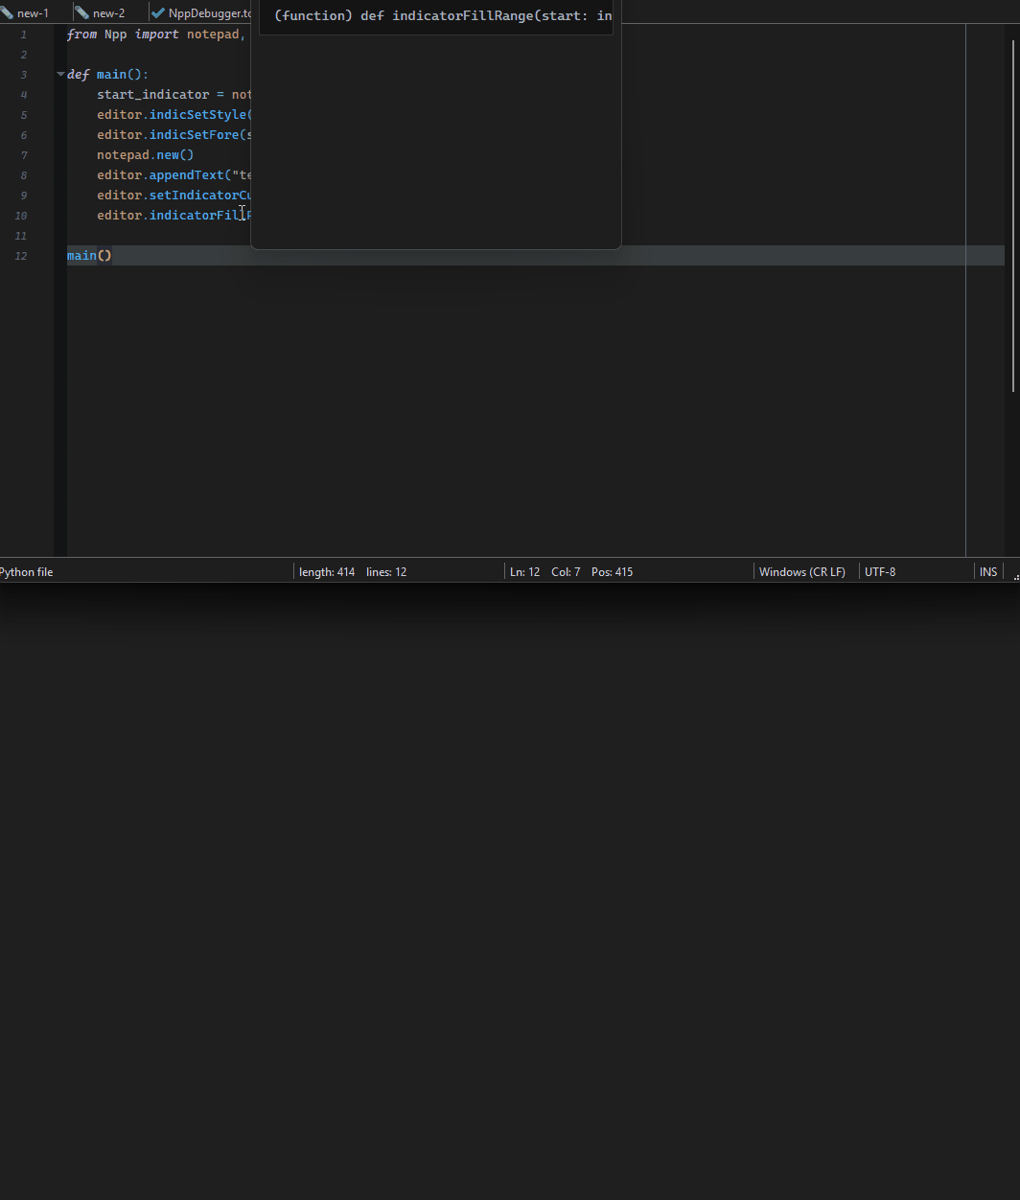Click 'UTF-8' encoding indicator
1020x1200 pixels.
click(x=880, y=571)
